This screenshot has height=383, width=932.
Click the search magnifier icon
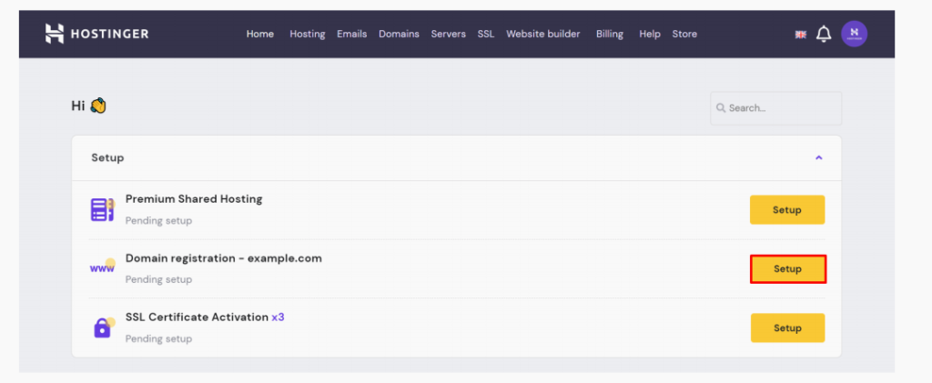point(721,108)
